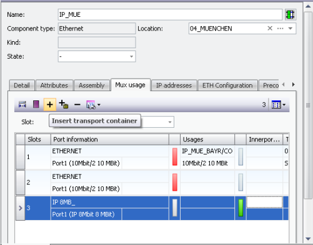The image size is (313, 245).
Task: Click the green component icon beside Name field
Action: pyautogui.click(x=291, y=14)
